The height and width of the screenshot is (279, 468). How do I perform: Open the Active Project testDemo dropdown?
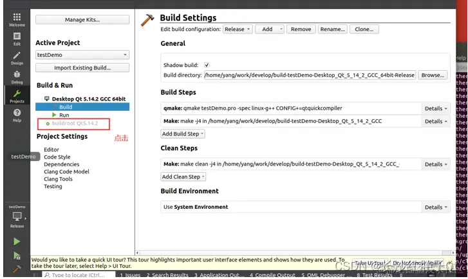pyautogui.click(x=82, y=55)
